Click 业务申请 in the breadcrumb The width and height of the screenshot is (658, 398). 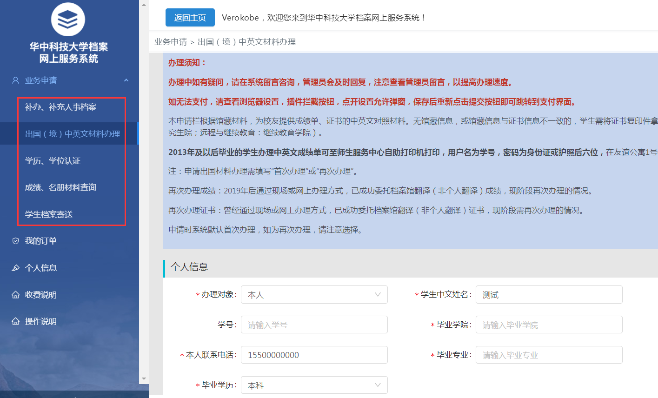tap(170, 42)
